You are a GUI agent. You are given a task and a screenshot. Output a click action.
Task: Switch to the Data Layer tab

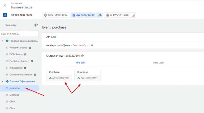pyautogui.click(x=159, y=63)
